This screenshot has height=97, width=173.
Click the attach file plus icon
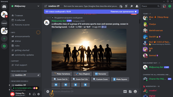[x=48, y=91]
